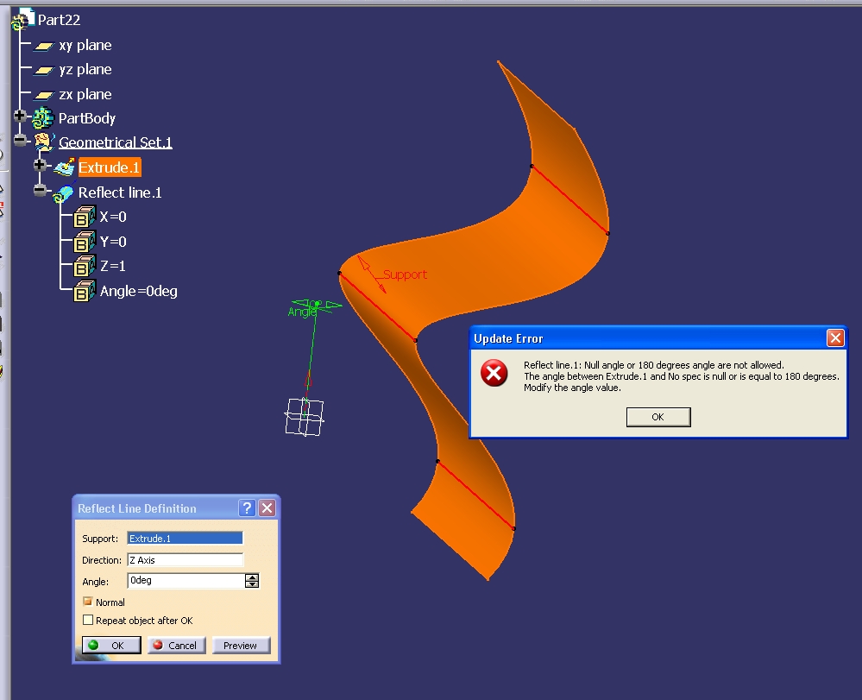
Task: Select Geometrical Set.1 label
Action: pyautogui.click(x=116, y=142)
